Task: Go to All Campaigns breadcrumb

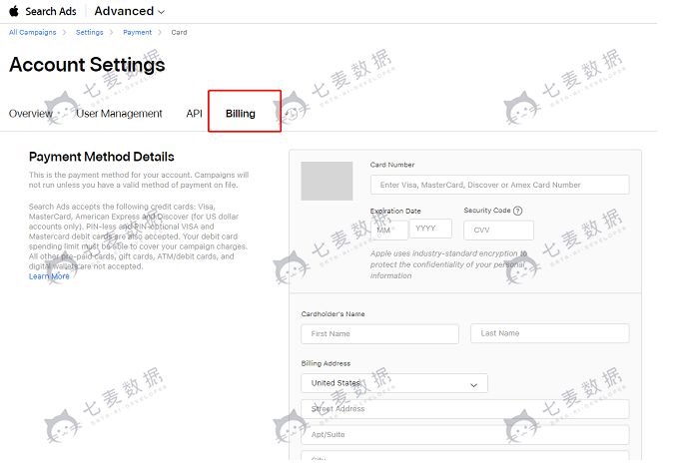Action: tap(33, 32)
